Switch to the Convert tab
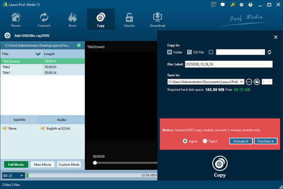 click(44, 19)
